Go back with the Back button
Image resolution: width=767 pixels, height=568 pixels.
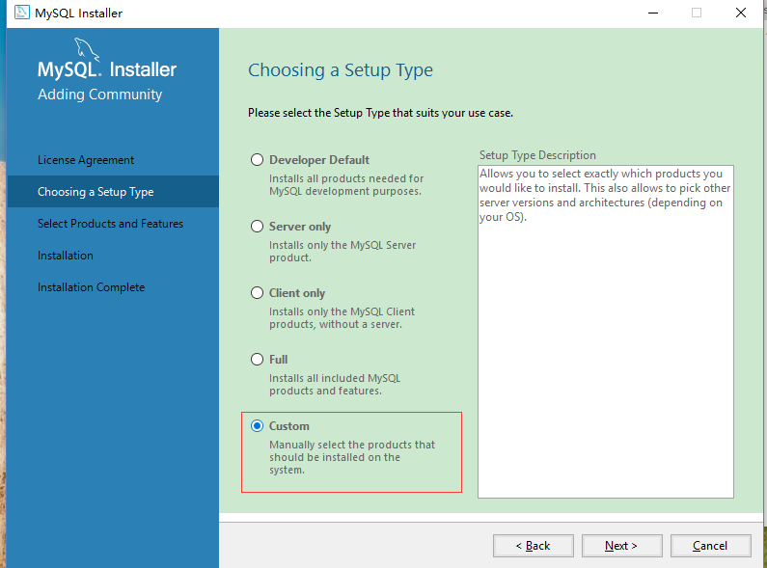(x=534, y=546)
